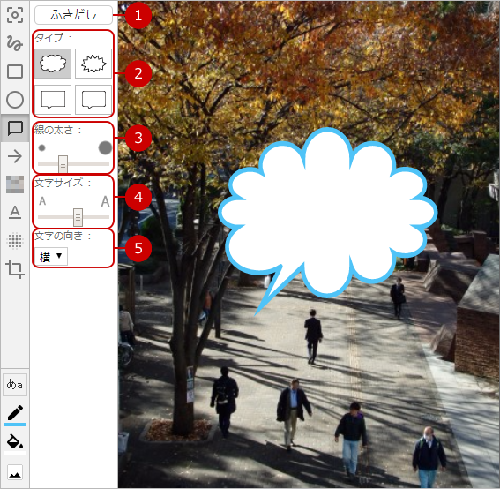Select the cloud-shaped balloon type
The height and width of the screenshot is (489, 500).
[53, 64]
